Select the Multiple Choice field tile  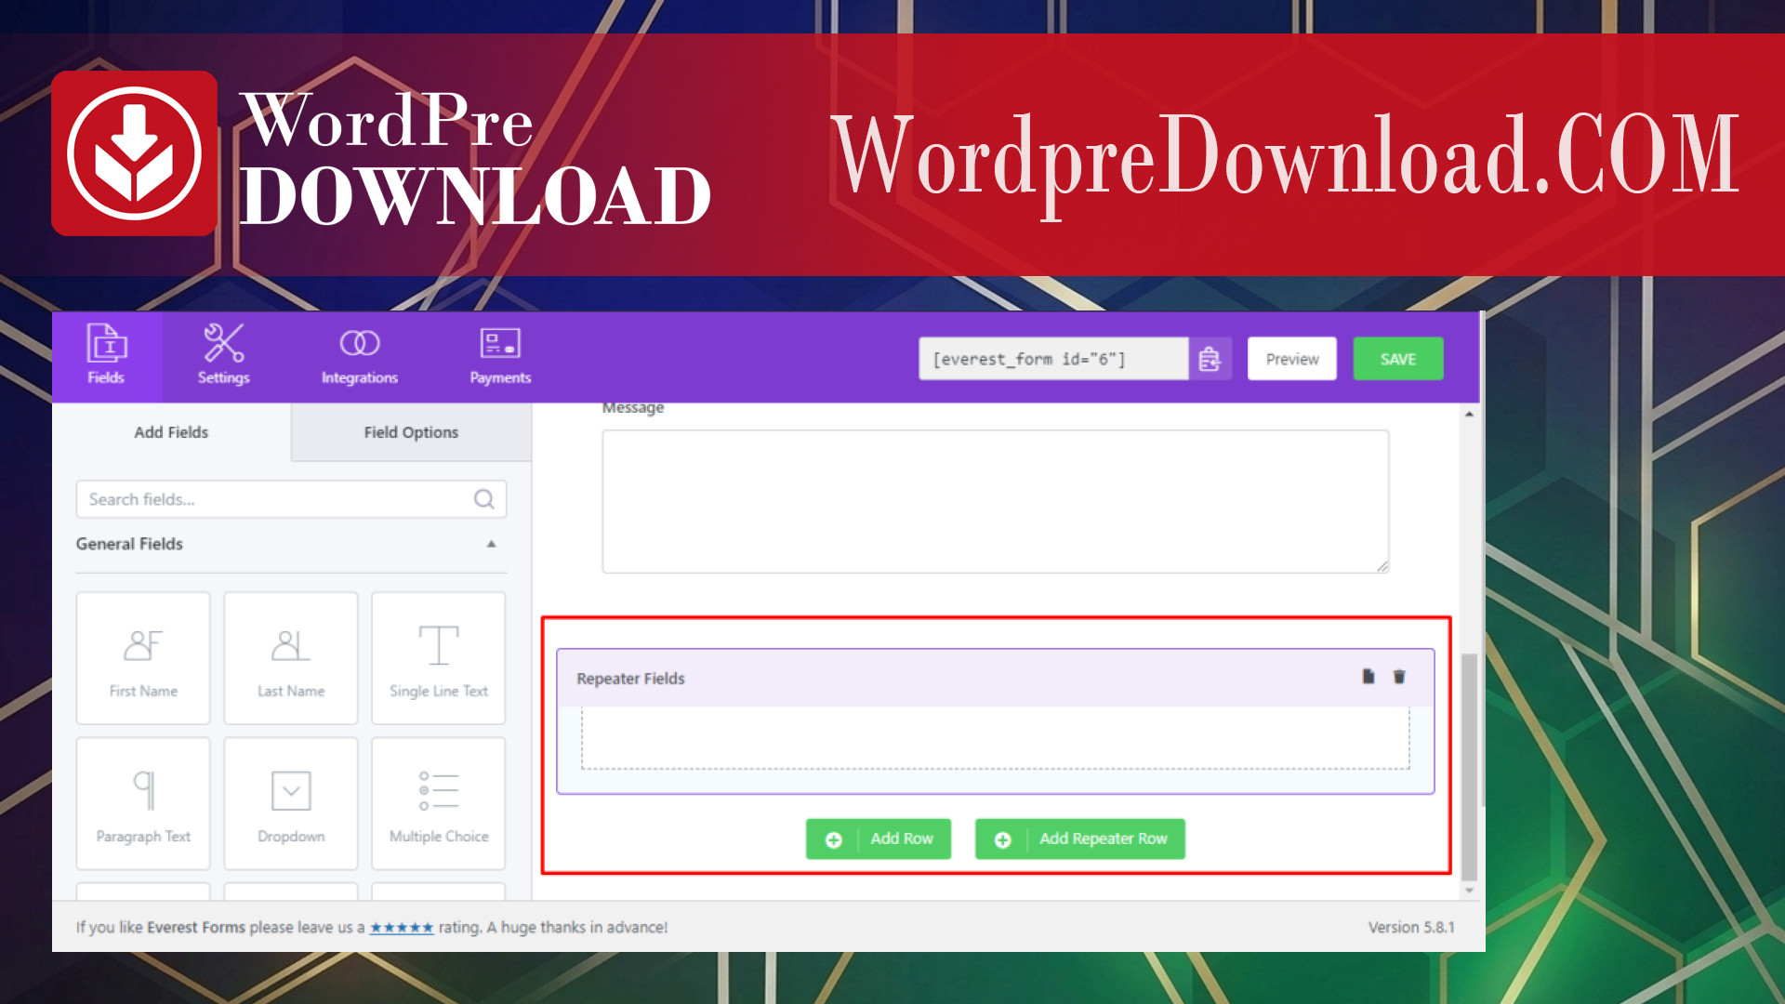coord(439,803)
